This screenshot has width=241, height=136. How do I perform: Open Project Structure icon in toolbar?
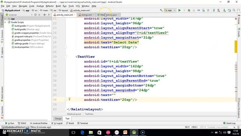click(x=229, y=10)
